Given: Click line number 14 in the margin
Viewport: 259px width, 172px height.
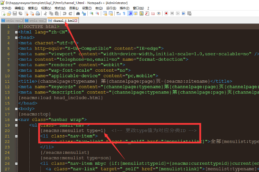Looking at the screenshot, I should (7, 98).
